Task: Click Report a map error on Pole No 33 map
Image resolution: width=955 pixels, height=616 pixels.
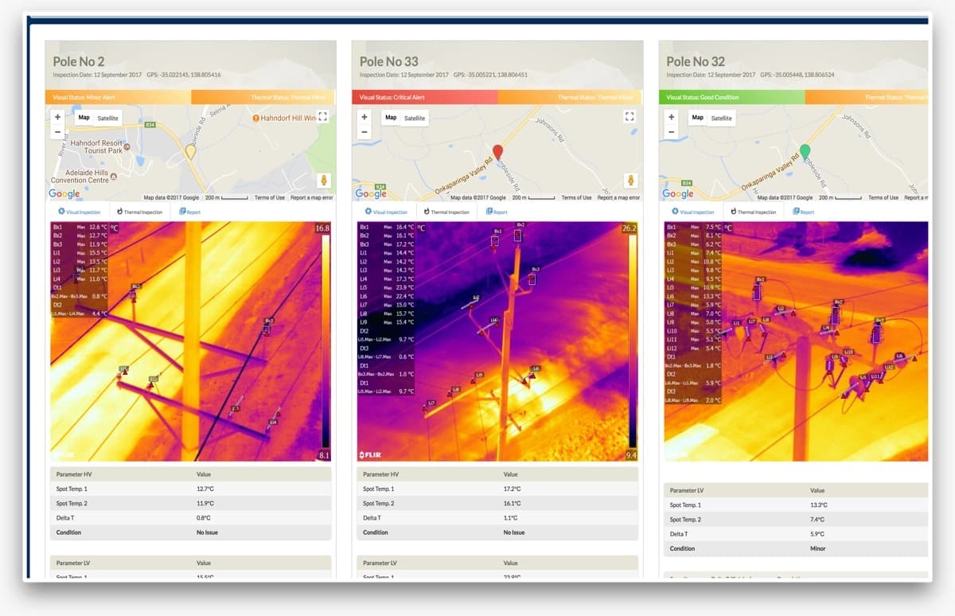Action: pyautogui.click(x=618, y=197)
